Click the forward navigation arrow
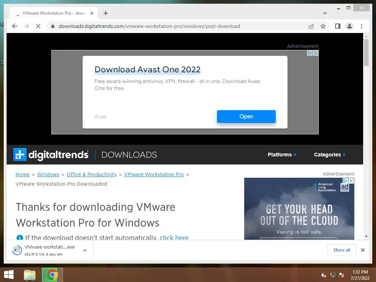Viewport: 376px width, 282px height. (26, 26)
